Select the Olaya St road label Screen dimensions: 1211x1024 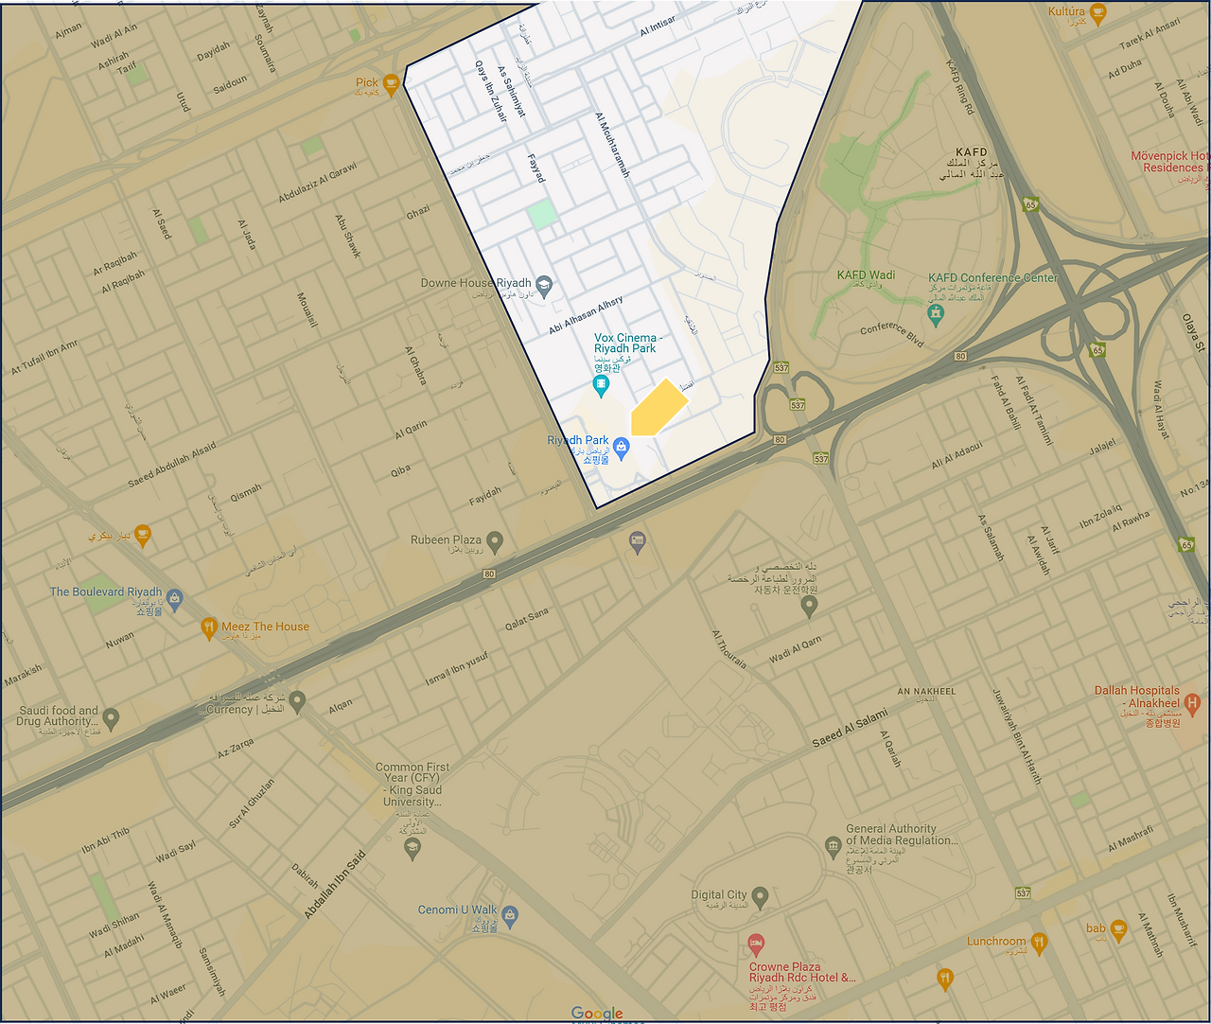point(1195,333)
